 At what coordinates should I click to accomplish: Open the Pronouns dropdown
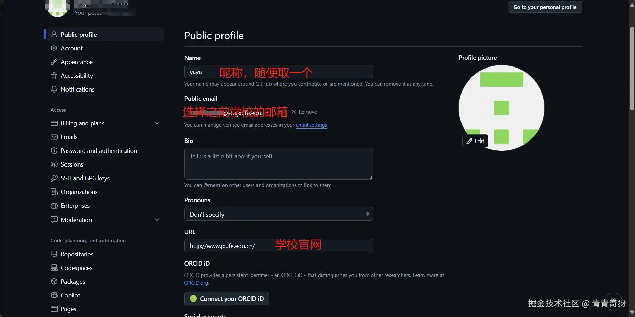(x=278, y=214)
